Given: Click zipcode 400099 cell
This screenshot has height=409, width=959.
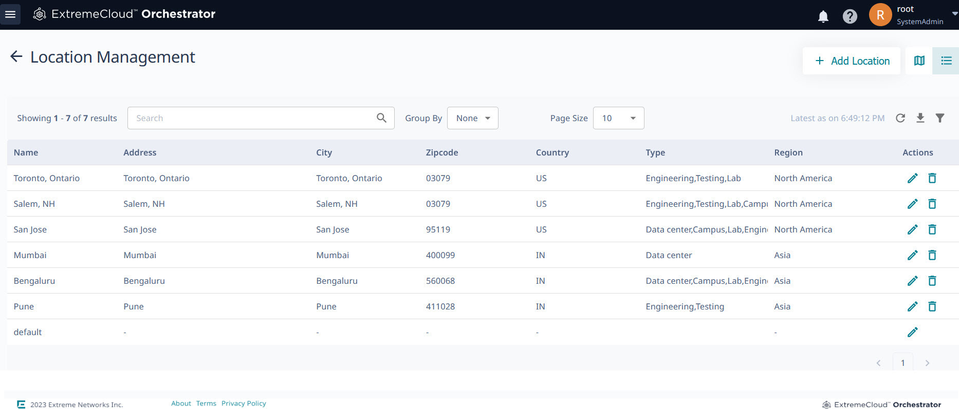Looking at the screenshot, I should coord(440,255).
